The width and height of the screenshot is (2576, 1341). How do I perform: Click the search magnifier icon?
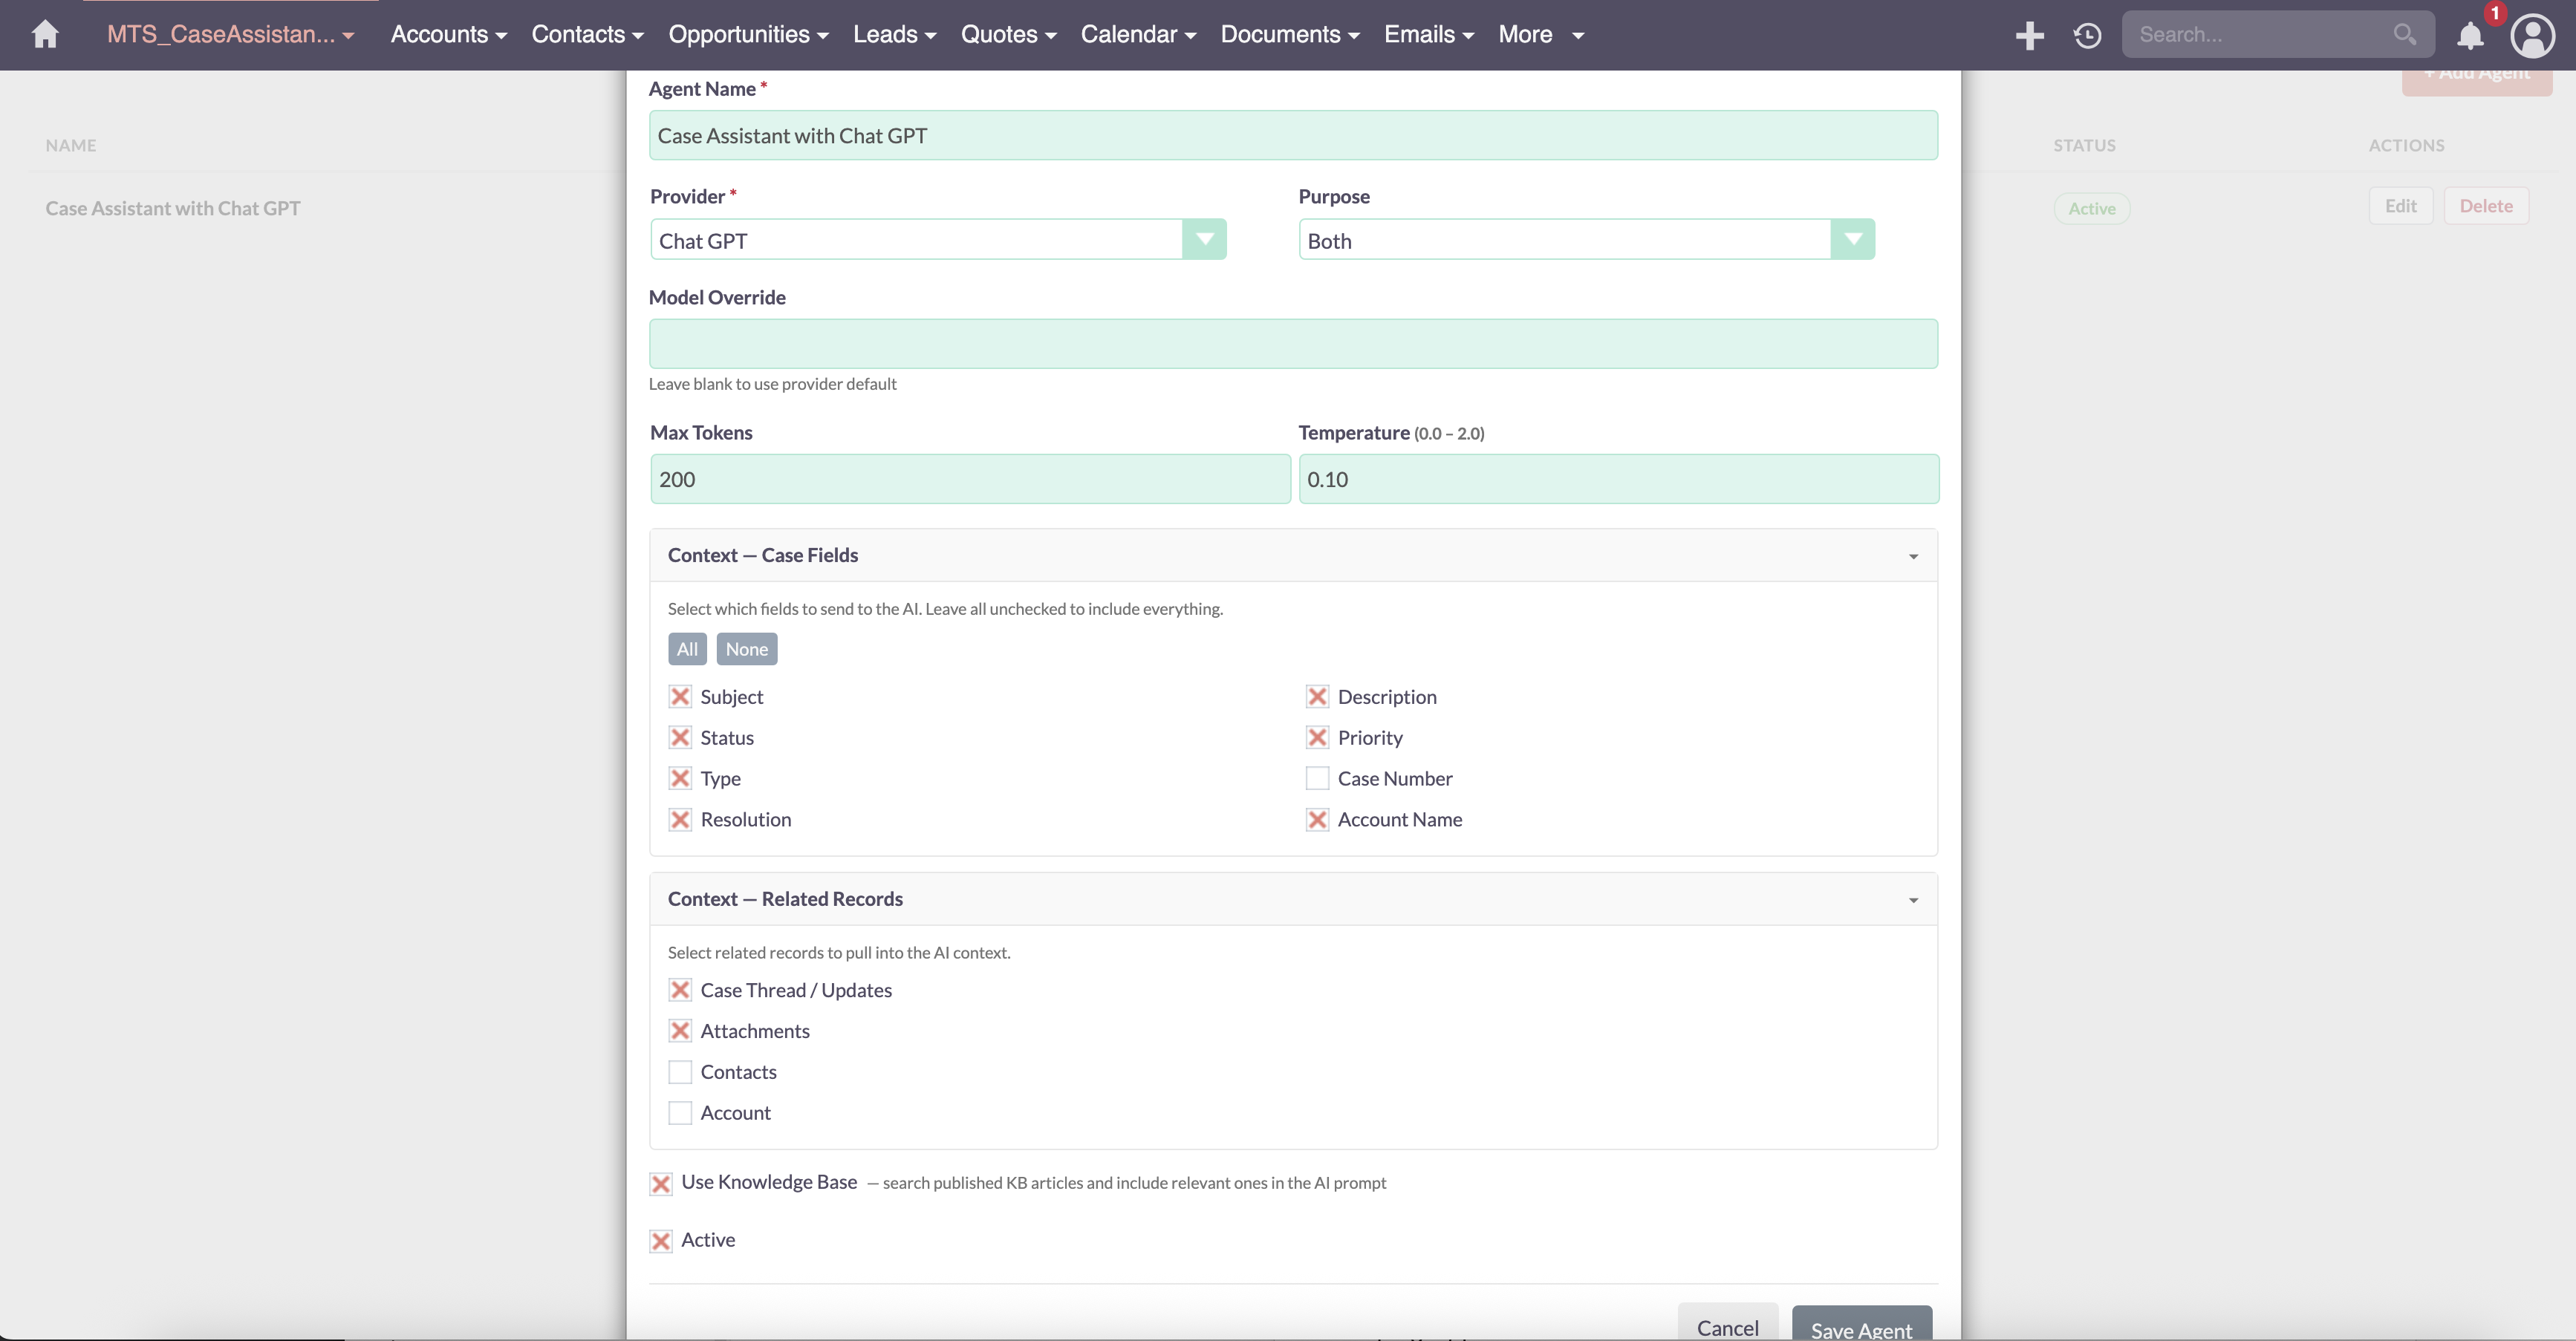(2404, 35)
